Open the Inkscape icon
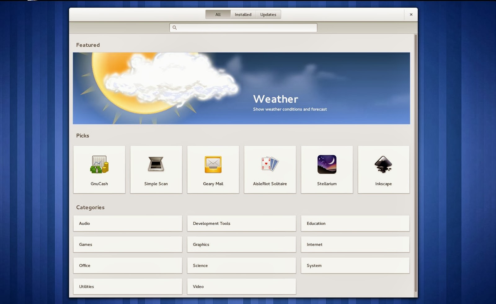The height and width of the screenshot is (304, 496). pos(383,164)
